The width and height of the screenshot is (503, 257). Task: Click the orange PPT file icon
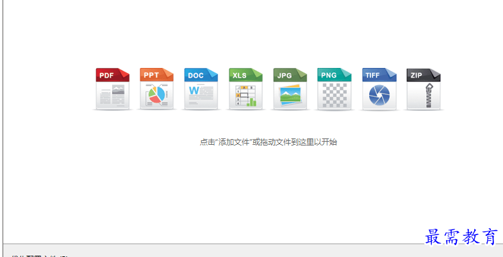click(x=157, y=88)
